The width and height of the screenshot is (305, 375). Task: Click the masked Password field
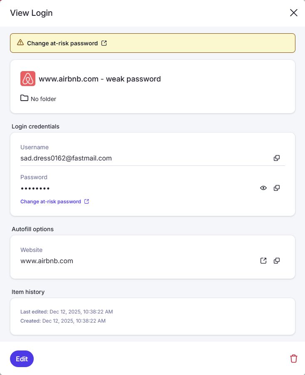pyautogui.click(x=83, y=188)
